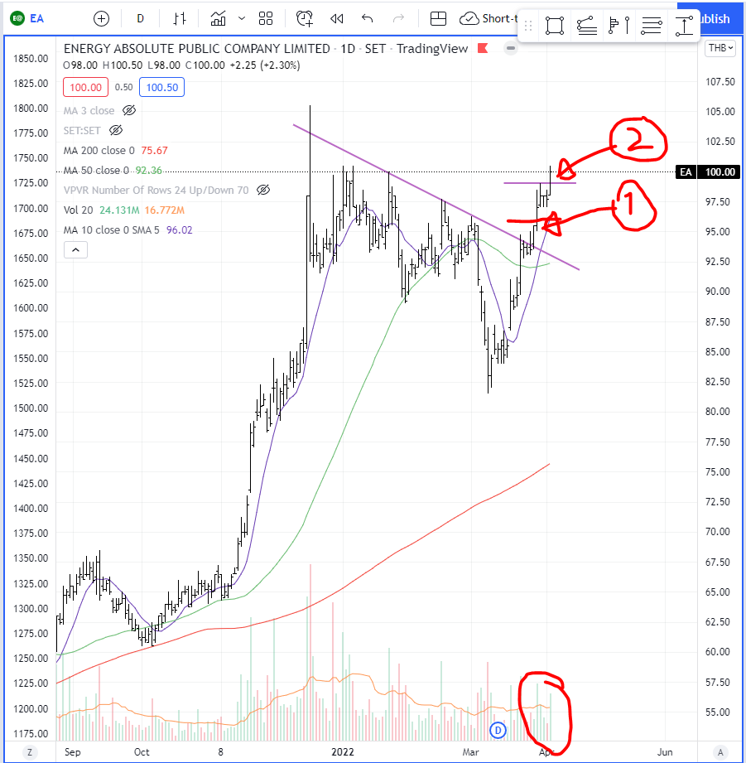The width and height of the screenshot is (746, 763).
Task: Create an alert with the clock icon
Action: pyautogui.click(x=305, y=18)
